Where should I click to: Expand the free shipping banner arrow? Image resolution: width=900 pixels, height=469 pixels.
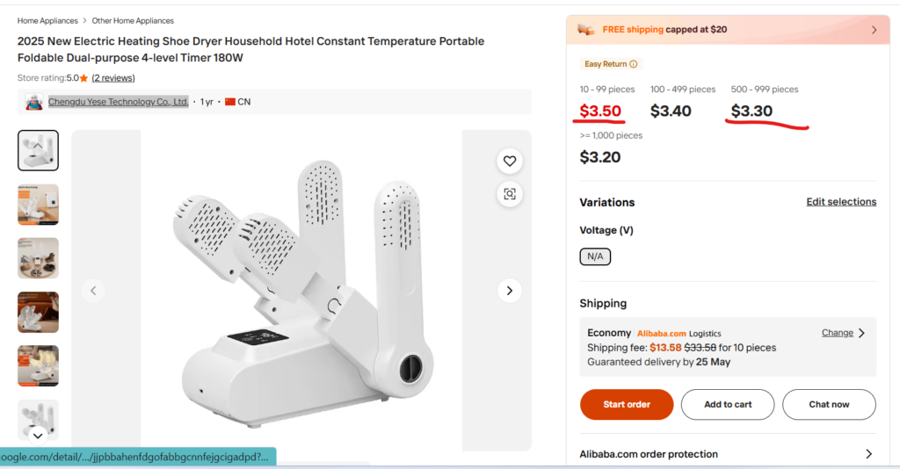874,30
